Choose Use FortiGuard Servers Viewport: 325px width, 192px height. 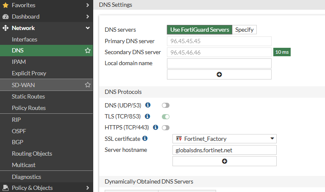coord(200,30)
